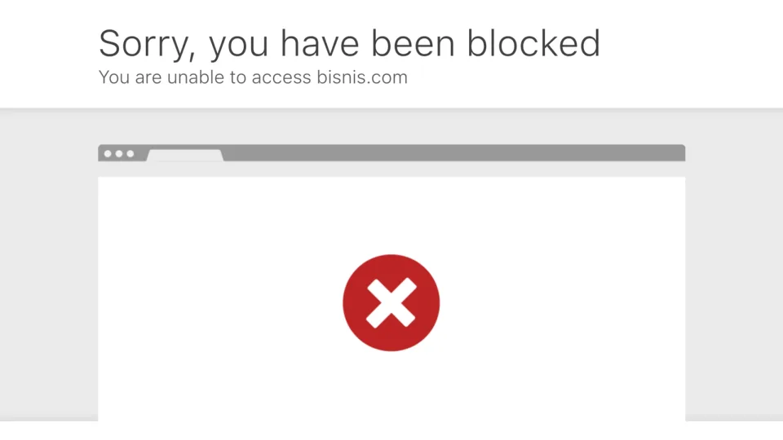Click the word 'blocked' in the heading
Screen dimensions: 783x440
coord(533,43)
